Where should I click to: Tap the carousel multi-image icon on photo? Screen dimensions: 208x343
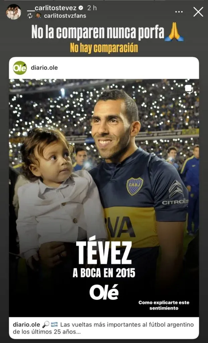(188, 89)
